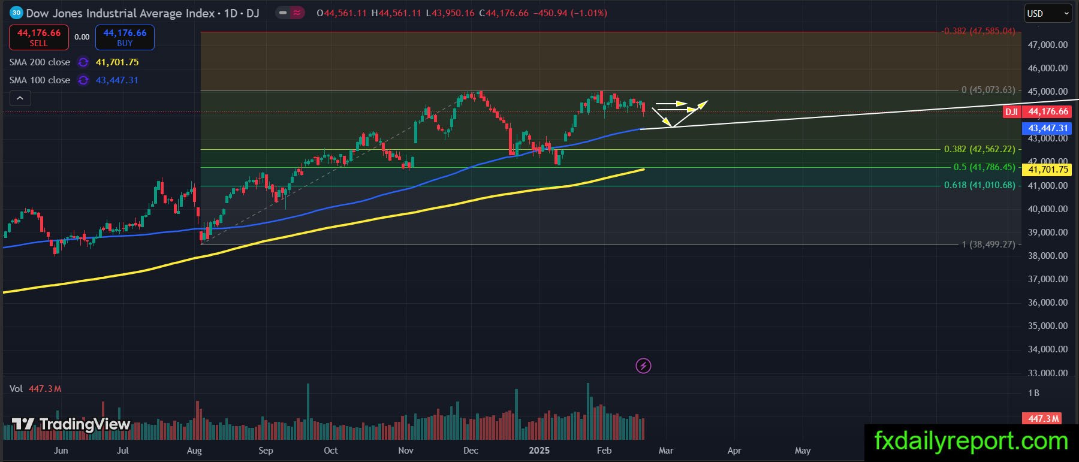1079x462 pixels.
Task: Click the purple refresh icon beside SMA 100
Action: 83,80
